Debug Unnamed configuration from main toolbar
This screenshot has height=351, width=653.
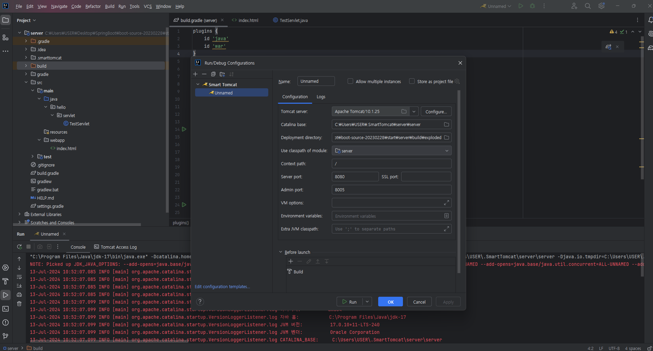[x=532, y=6]
